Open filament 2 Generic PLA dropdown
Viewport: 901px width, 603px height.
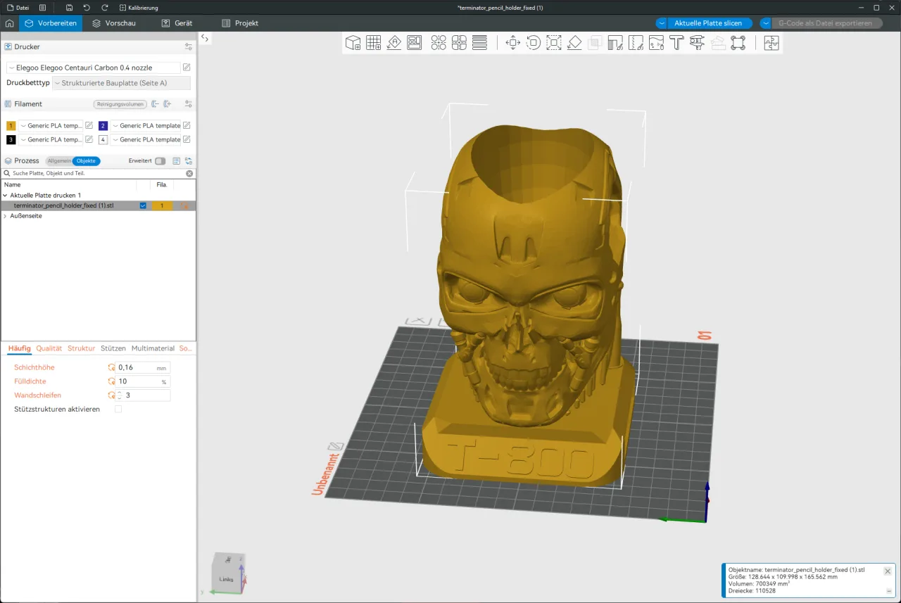[146, 126]
